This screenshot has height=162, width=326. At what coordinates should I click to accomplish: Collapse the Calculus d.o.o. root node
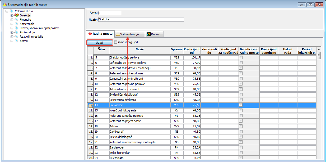point(7,11)
